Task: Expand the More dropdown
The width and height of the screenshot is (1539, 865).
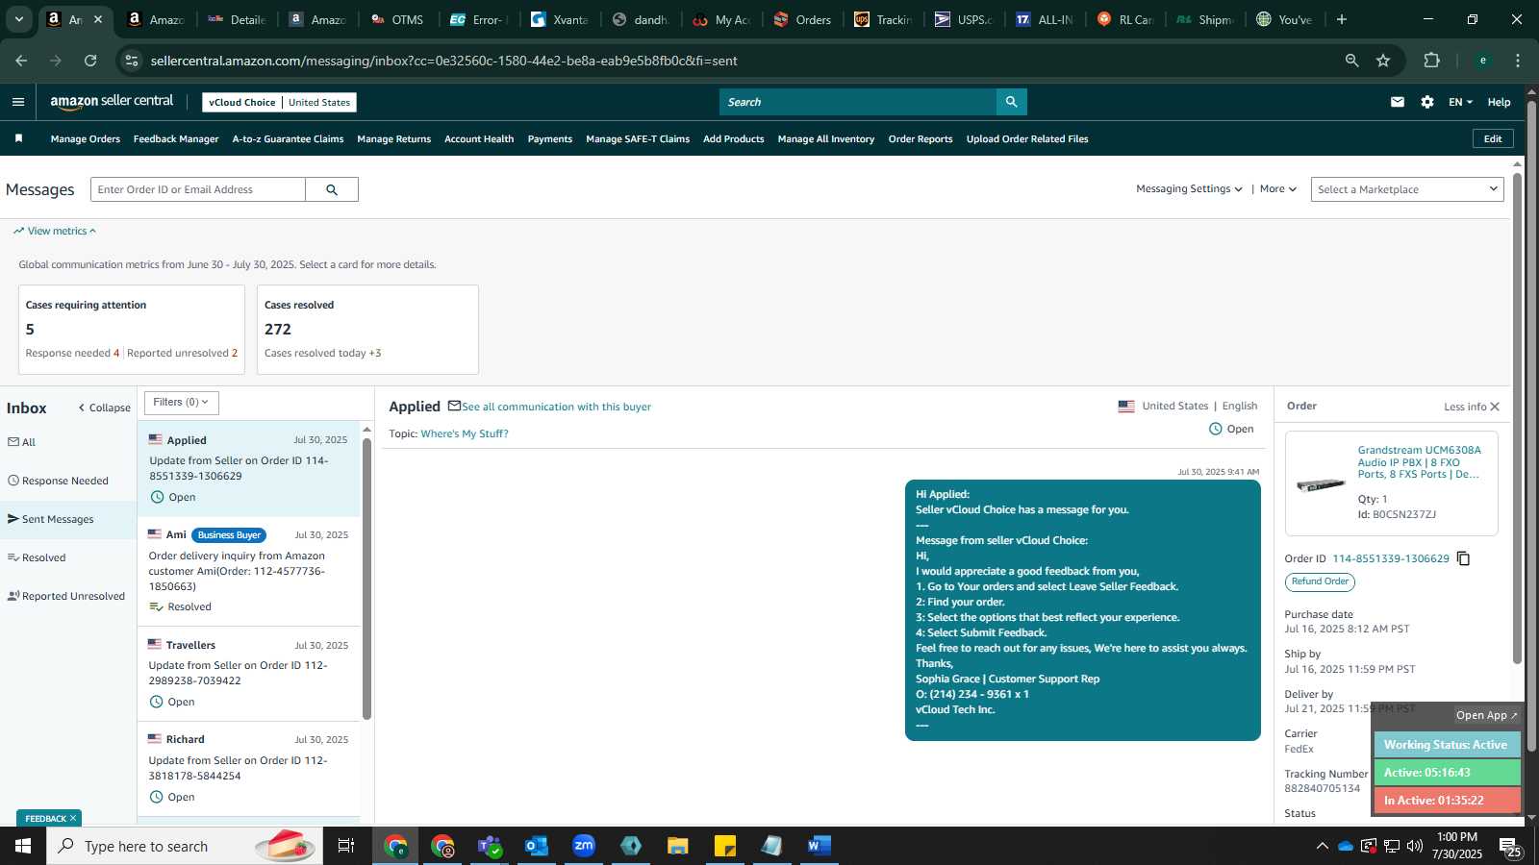Action: [1278, 189]
